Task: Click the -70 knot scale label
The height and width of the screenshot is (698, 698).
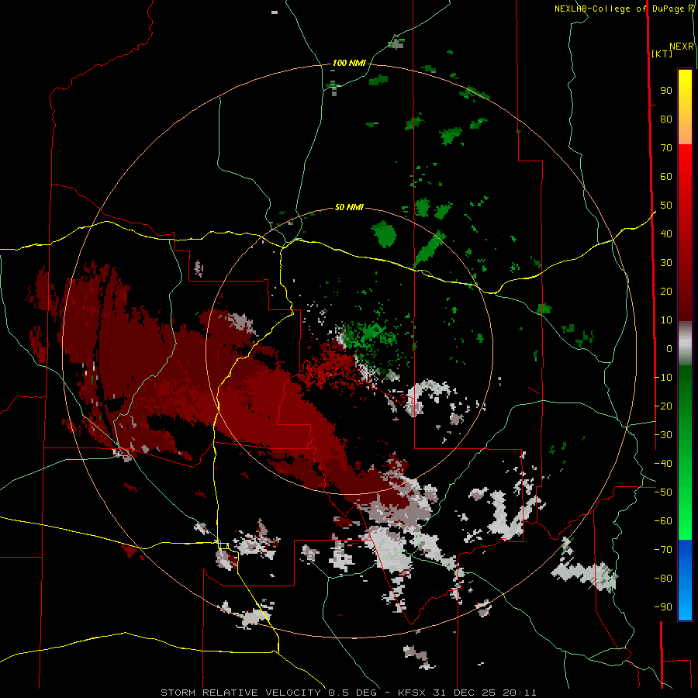Action: coord(663,550)
